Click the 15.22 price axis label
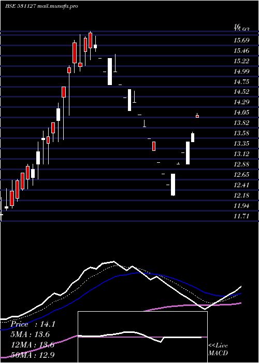This screenshot has width=259, height=363. pyautogui.click(x=241, y=61)
